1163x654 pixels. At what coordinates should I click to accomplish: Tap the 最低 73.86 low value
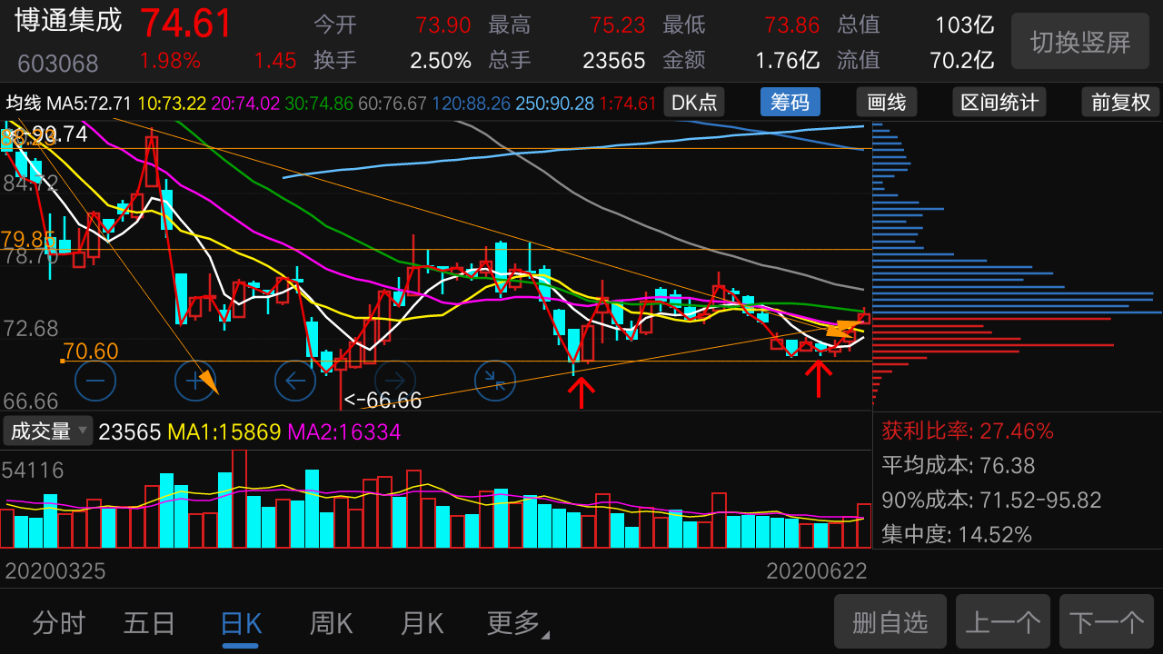(792, 25)
